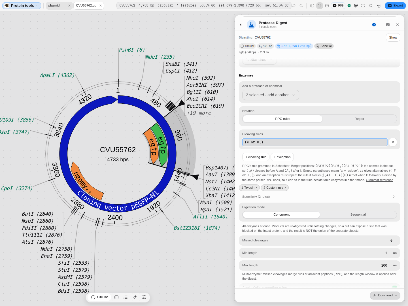Open the terminal console icon

pos(327,6)
